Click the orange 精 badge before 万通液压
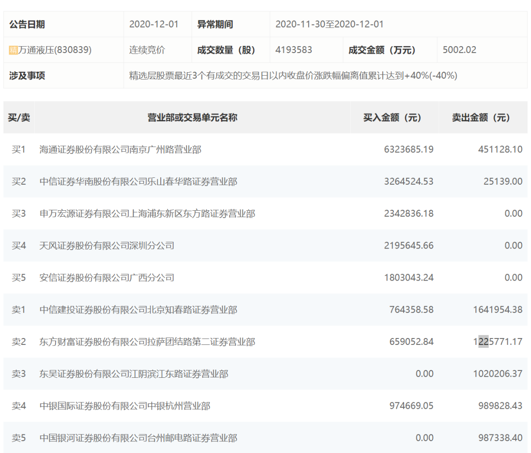Viewport: 531px width, 453px height. (13, 50)
